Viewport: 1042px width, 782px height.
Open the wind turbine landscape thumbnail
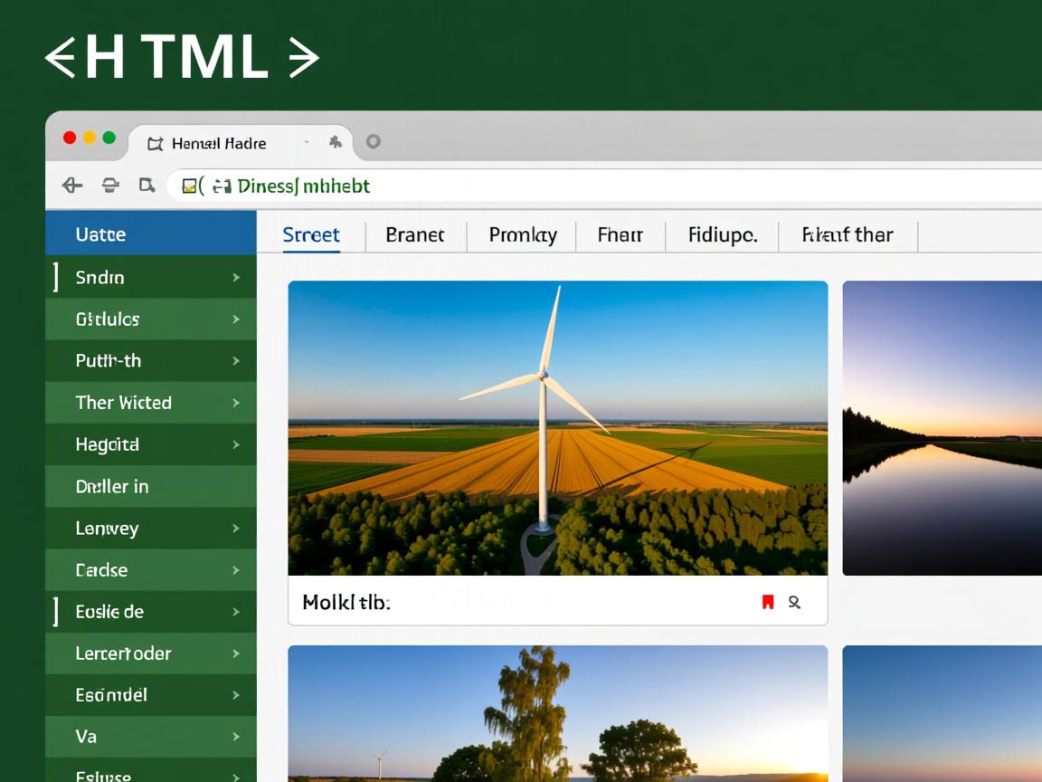coord(557,427)
